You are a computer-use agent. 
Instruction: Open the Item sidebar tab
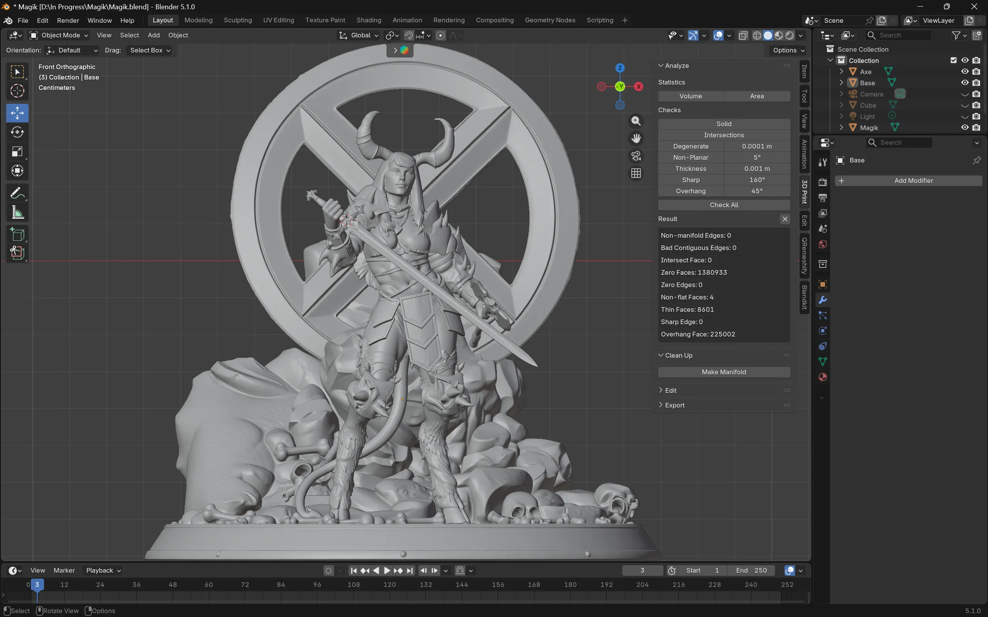click(x=804, y=71)
